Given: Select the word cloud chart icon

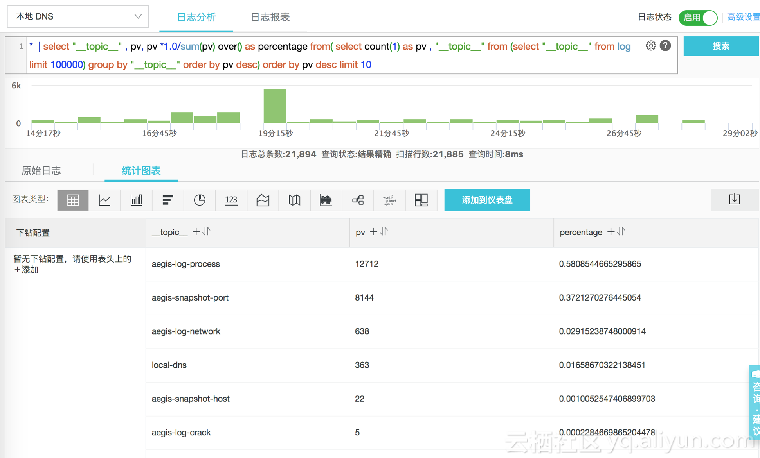Looking at the screenshot, I should (389, 200).
